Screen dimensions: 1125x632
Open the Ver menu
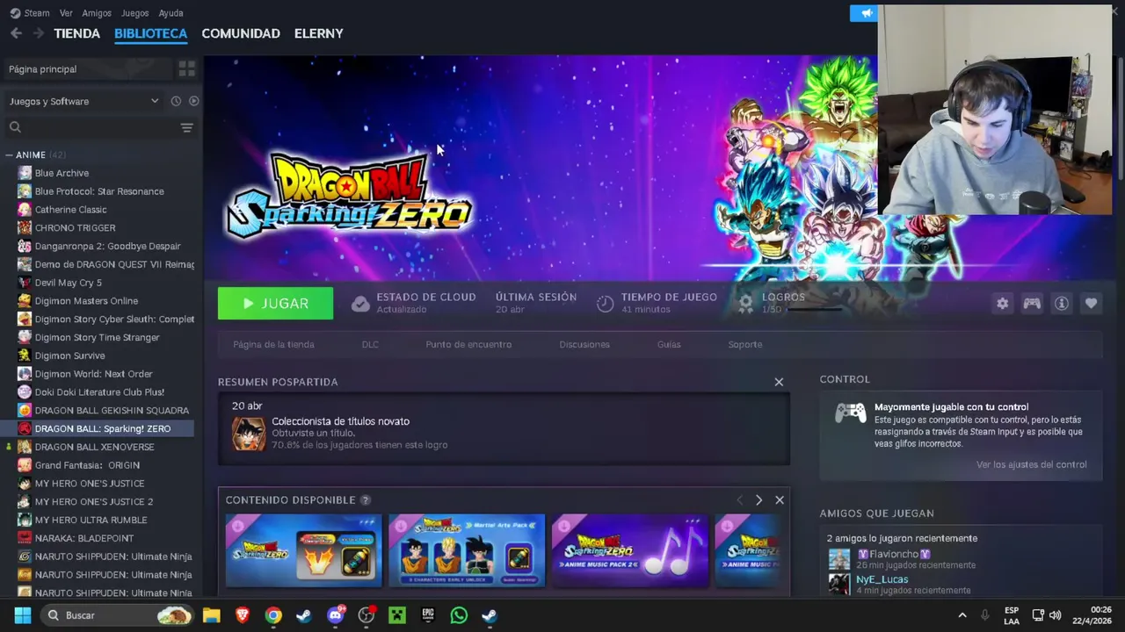pyautogui.click(x=66, y=13)
